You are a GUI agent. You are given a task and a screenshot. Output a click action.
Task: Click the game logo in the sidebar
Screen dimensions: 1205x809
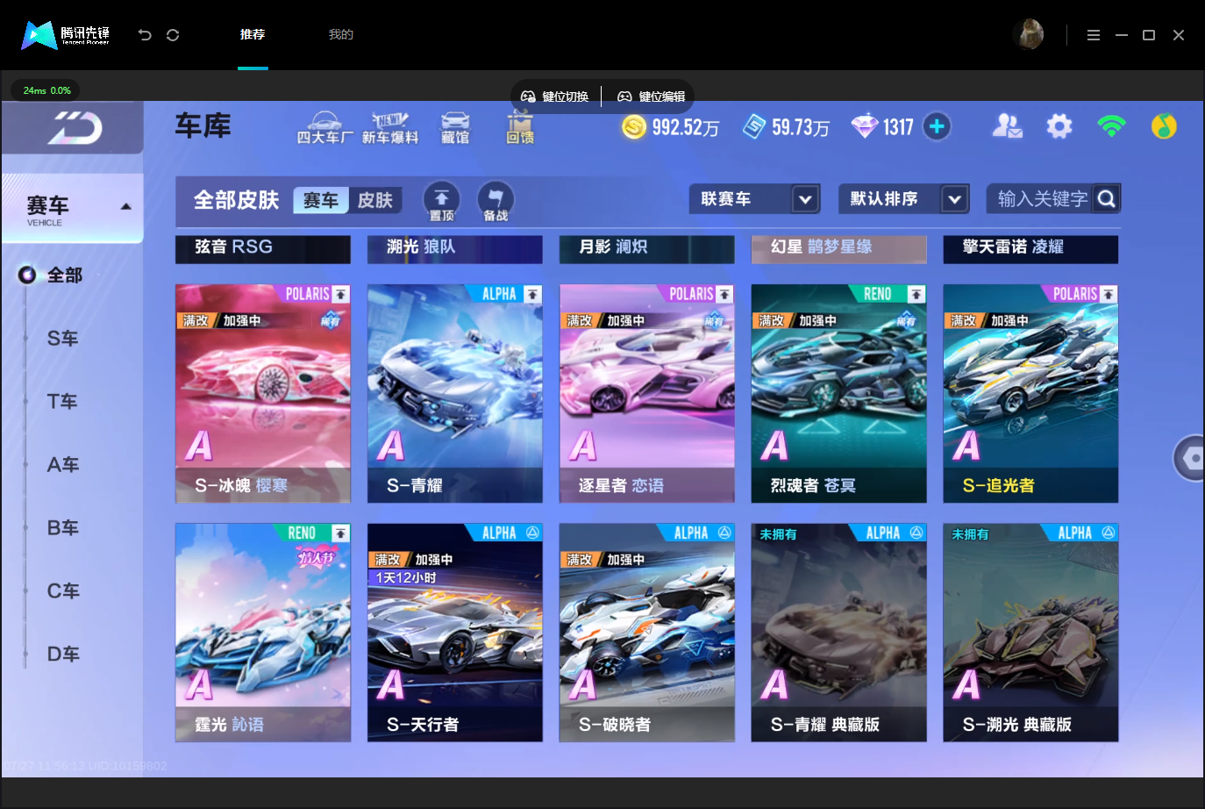coord(74,128)
